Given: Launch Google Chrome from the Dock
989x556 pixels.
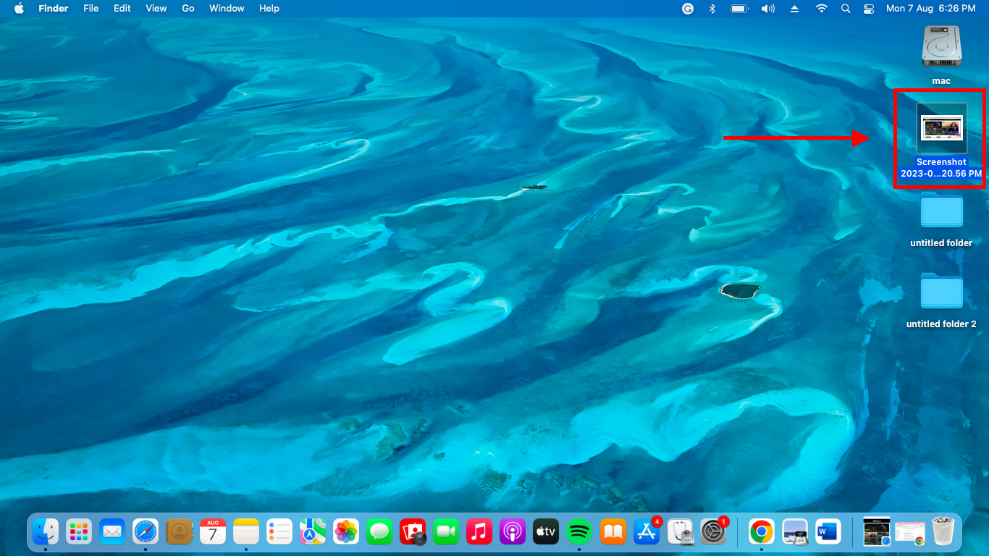Looking at the screenshot, I should tap(761, 532).
